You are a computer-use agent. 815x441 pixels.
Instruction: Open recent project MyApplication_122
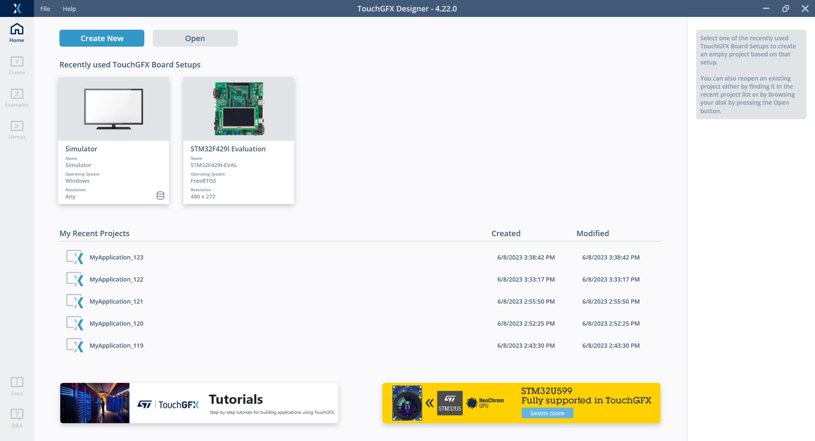pyautogui.click(x=116, y=279)
